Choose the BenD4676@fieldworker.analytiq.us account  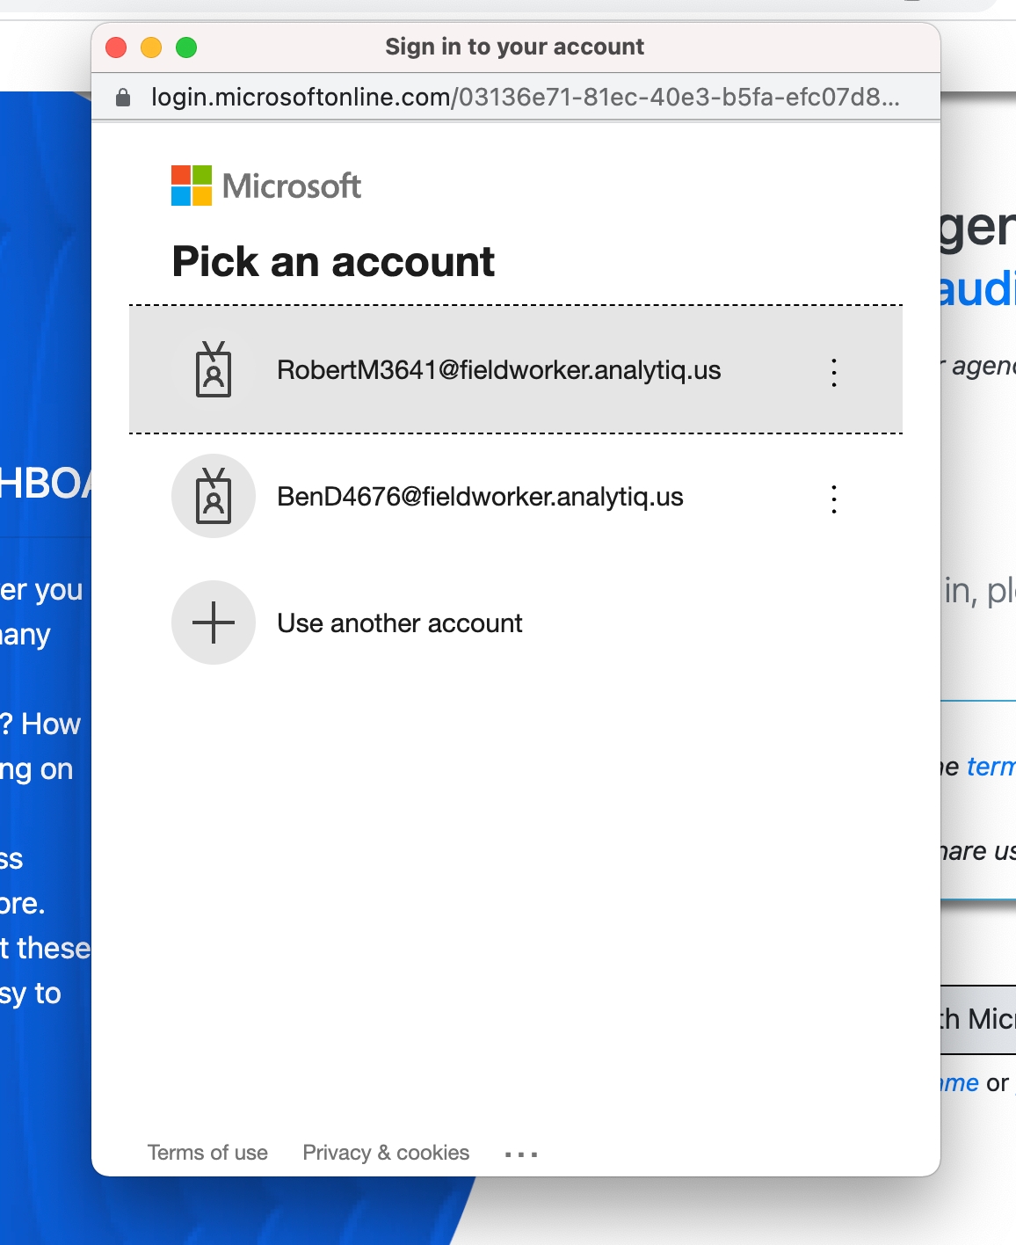point(480,497)
